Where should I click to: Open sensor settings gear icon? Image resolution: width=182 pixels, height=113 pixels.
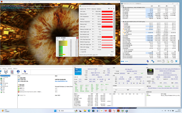[x=172, y=61]
